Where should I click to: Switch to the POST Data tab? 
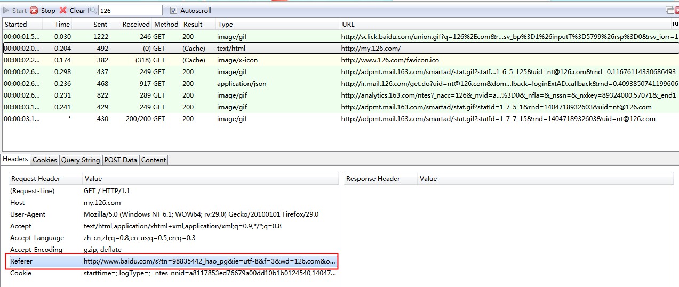tap(121, 160)
